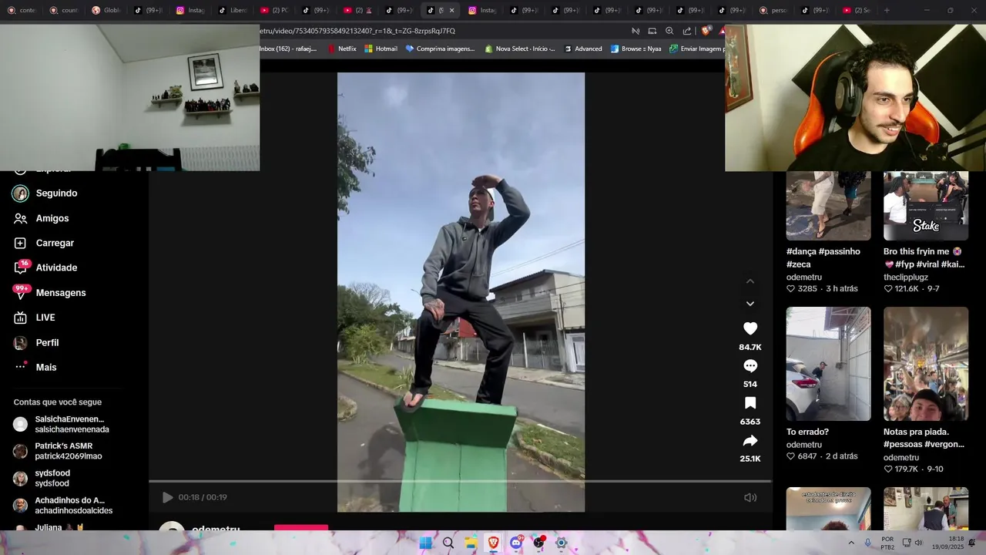Open Windows Search on the taskbar
The width and height of the screenshot is (986, 555).
coord(448,543)
